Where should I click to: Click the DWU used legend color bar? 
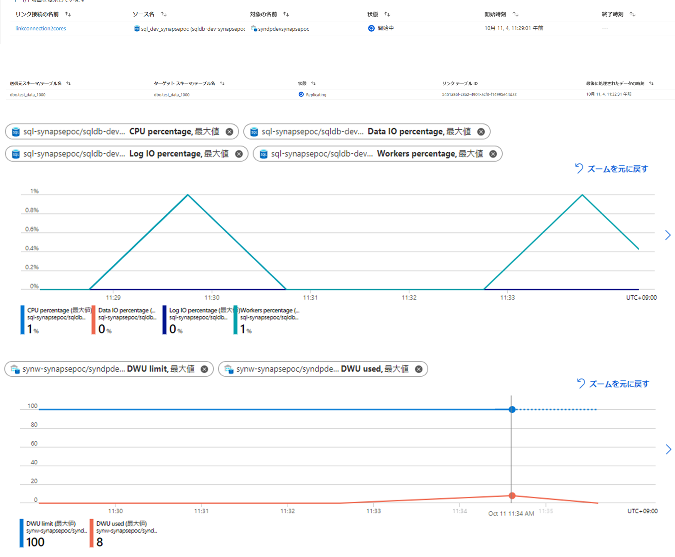point(91,533)
